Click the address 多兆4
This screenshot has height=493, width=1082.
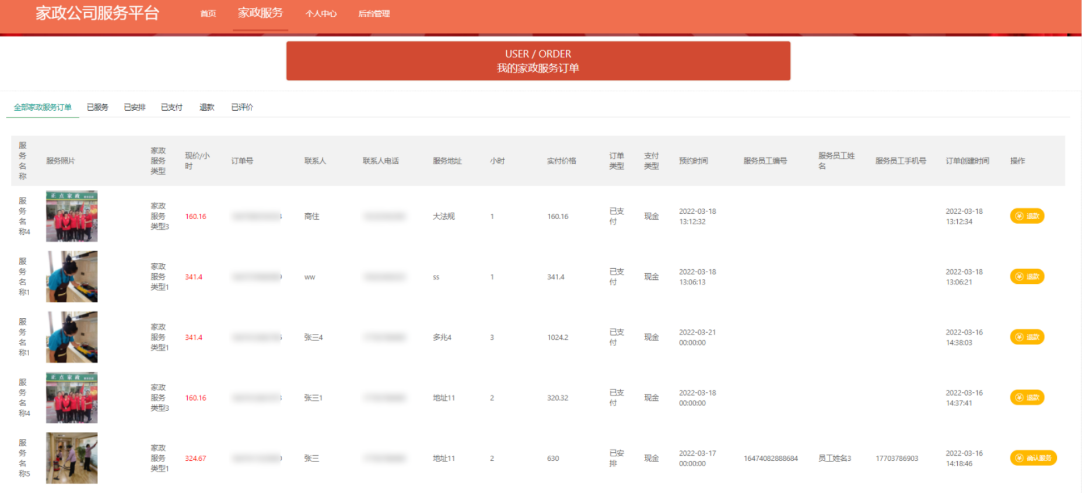[442, 337]
